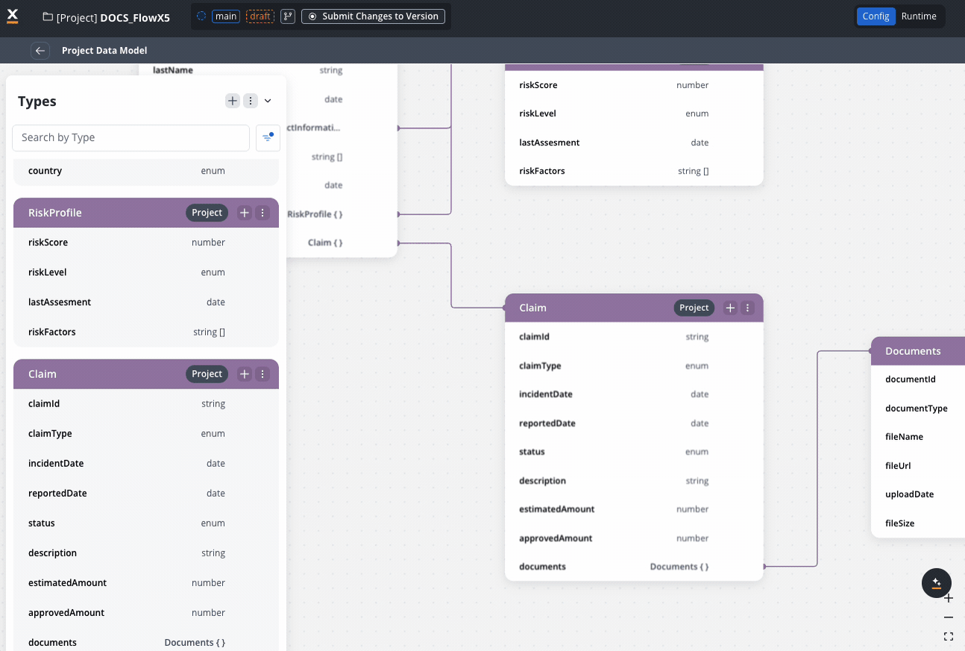Click the FlowX logo icon
Screen dimensions: 965x651
[13, 16]
